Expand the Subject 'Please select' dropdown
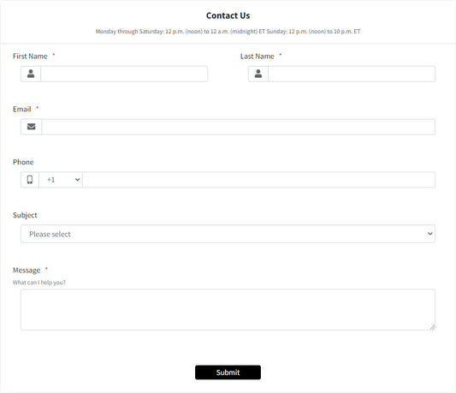This screenshot has width=456, height=393. click(228, 234)
